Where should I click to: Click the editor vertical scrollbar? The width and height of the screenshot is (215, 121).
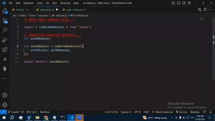point(214,49)
